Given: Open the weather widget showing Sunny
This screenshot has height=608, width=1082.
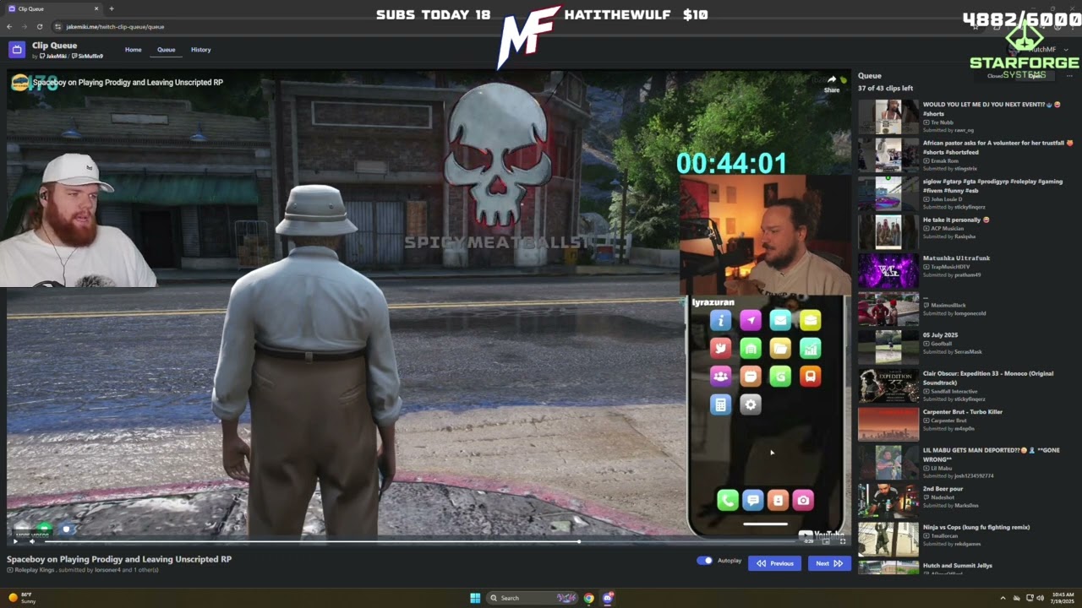Looking at the screenshot, I should [22, 598].
